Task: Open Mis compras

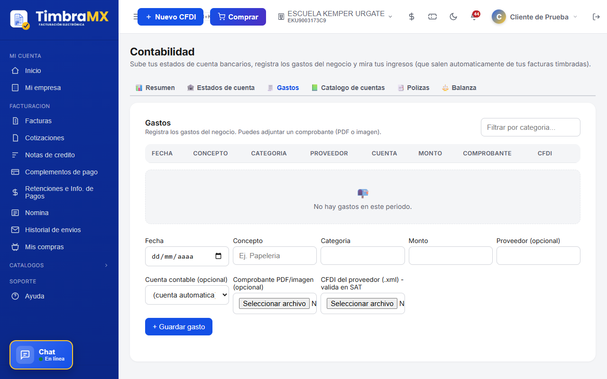Action: point(59,247)
